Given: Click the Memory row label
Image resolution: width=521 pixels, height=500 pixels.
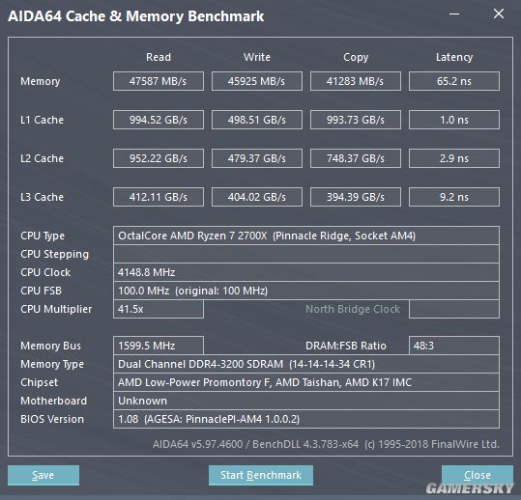Looking at the screenshot, I should [x=41, y=81].
